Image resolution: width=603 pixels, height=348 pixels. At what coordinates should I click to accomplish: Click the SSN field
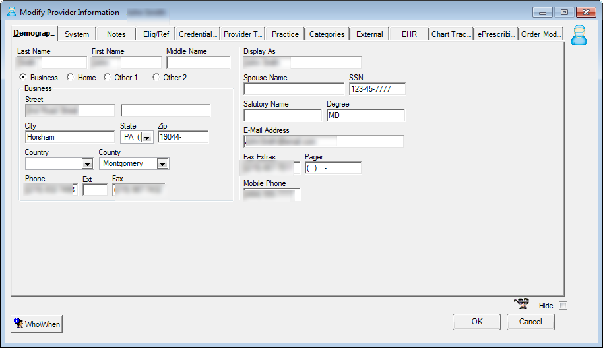377,89
